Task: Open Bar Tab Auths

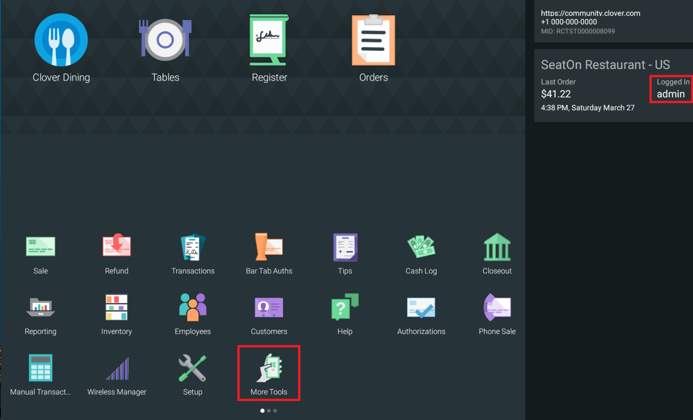Action: click(x=269, y=247)
